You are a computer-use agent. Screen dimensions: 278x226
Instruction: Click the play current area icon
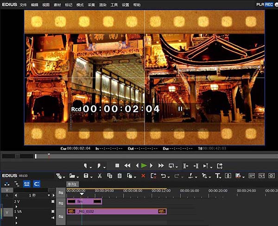206,166
